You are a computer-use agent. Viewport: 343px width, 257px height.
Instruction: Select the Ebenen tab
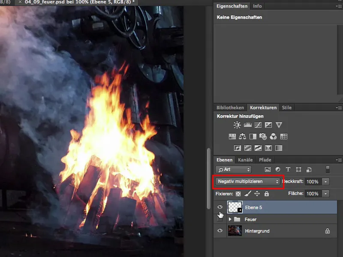[224, 160]
